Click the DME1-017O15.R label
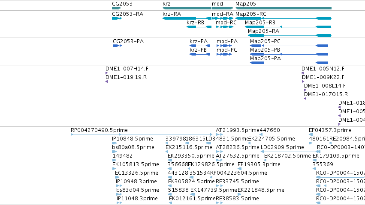The image size is (365, 205). tap(326, 95)
